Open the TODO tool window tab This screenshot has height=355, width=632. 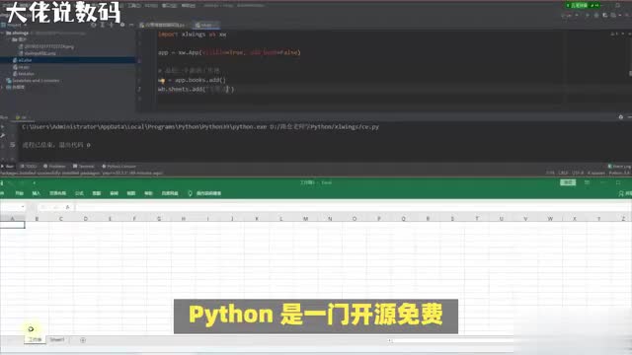click(29, 167)
